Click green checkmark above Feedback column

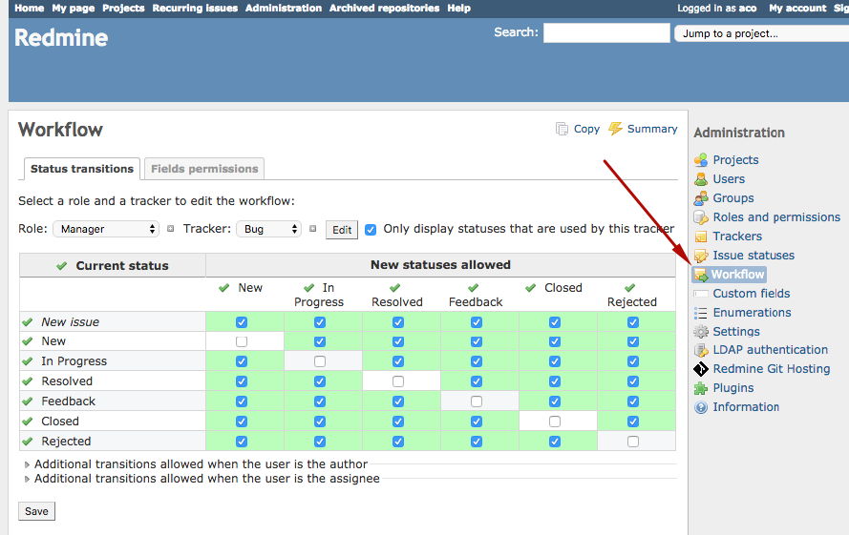click(x=474, y=288)
